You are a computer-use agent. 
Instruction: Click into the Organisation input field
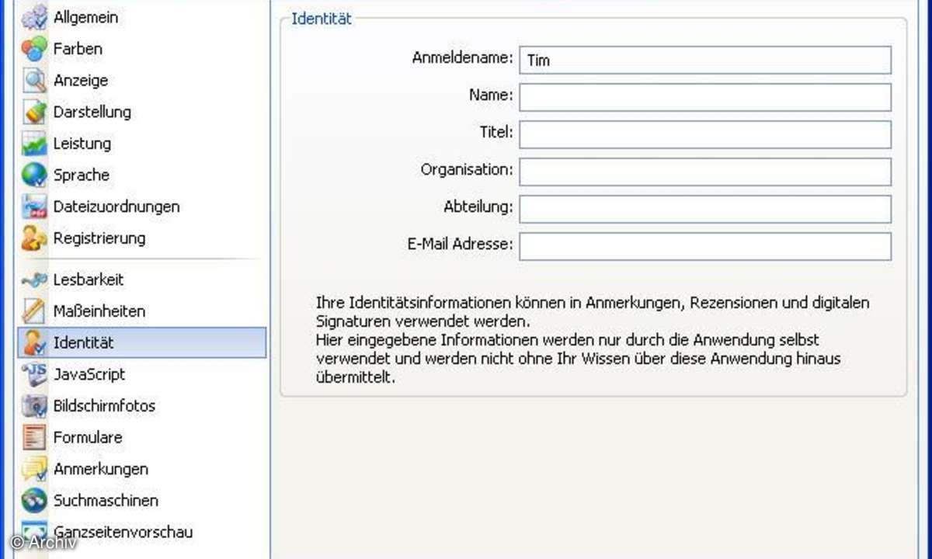pyautogui.click(x=705, y=172)
